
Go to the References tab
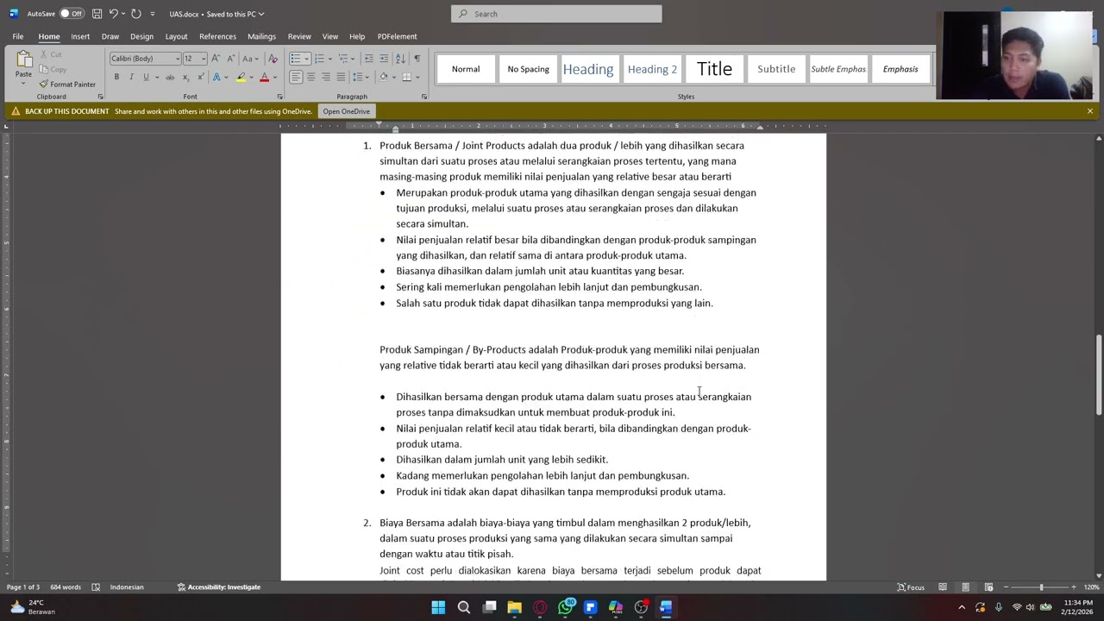217,36
